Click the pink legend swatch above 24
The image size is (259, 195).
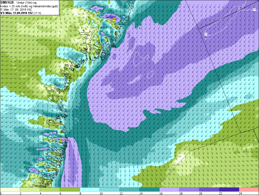249,190
